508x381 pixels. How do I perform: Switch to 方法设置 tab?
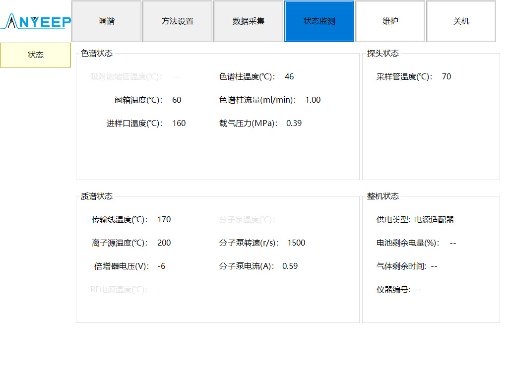[177, 21]
